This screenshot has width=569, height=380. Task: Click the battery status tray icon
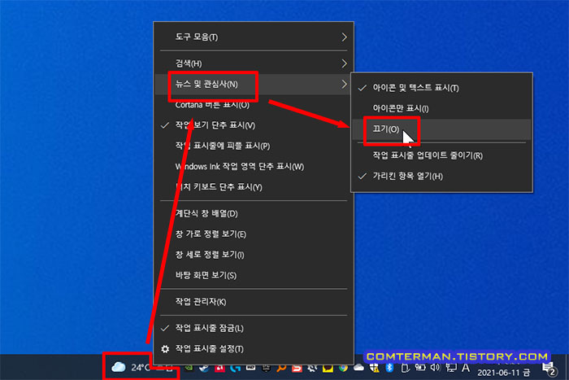click(420, 368)
